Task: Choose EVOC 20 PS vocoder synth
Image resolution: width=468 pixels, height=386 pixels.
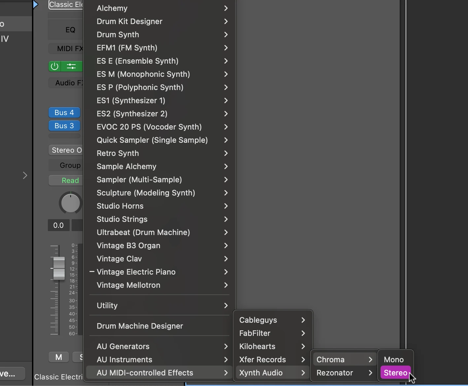Action: (x=159, y=127)
